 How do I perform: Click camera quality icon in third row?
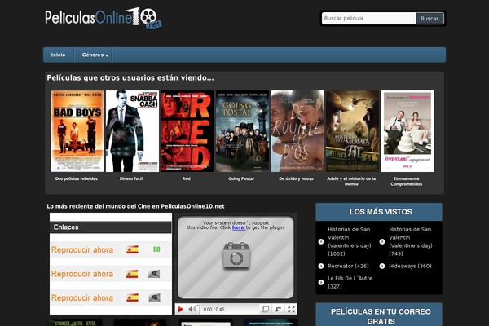pyautogui.click(x=154, y=297)
